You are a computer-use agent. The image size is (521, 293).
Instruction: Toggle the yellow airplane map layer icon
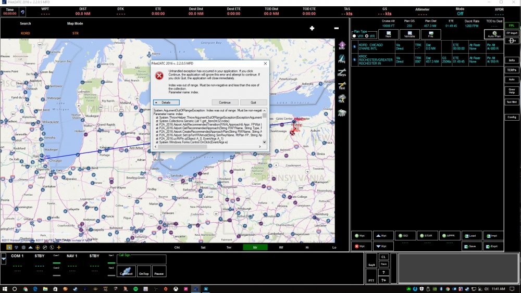click(x=59, y=247)
